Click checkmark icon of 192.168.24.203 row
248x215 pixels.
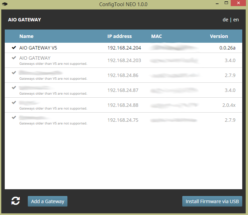14,58
